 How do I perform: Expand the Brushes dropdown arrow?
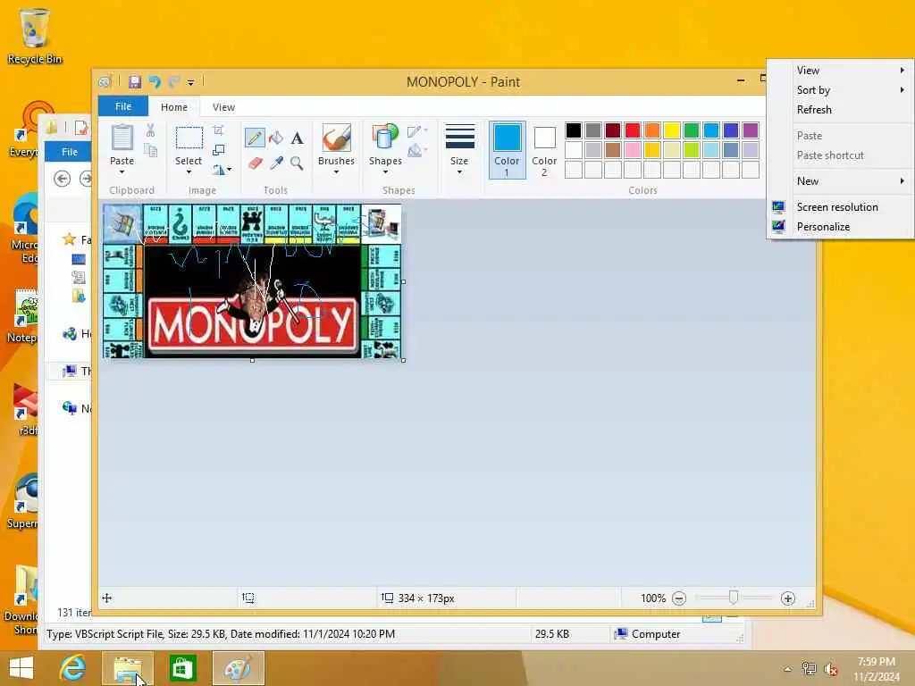click(x=336, y=172)
